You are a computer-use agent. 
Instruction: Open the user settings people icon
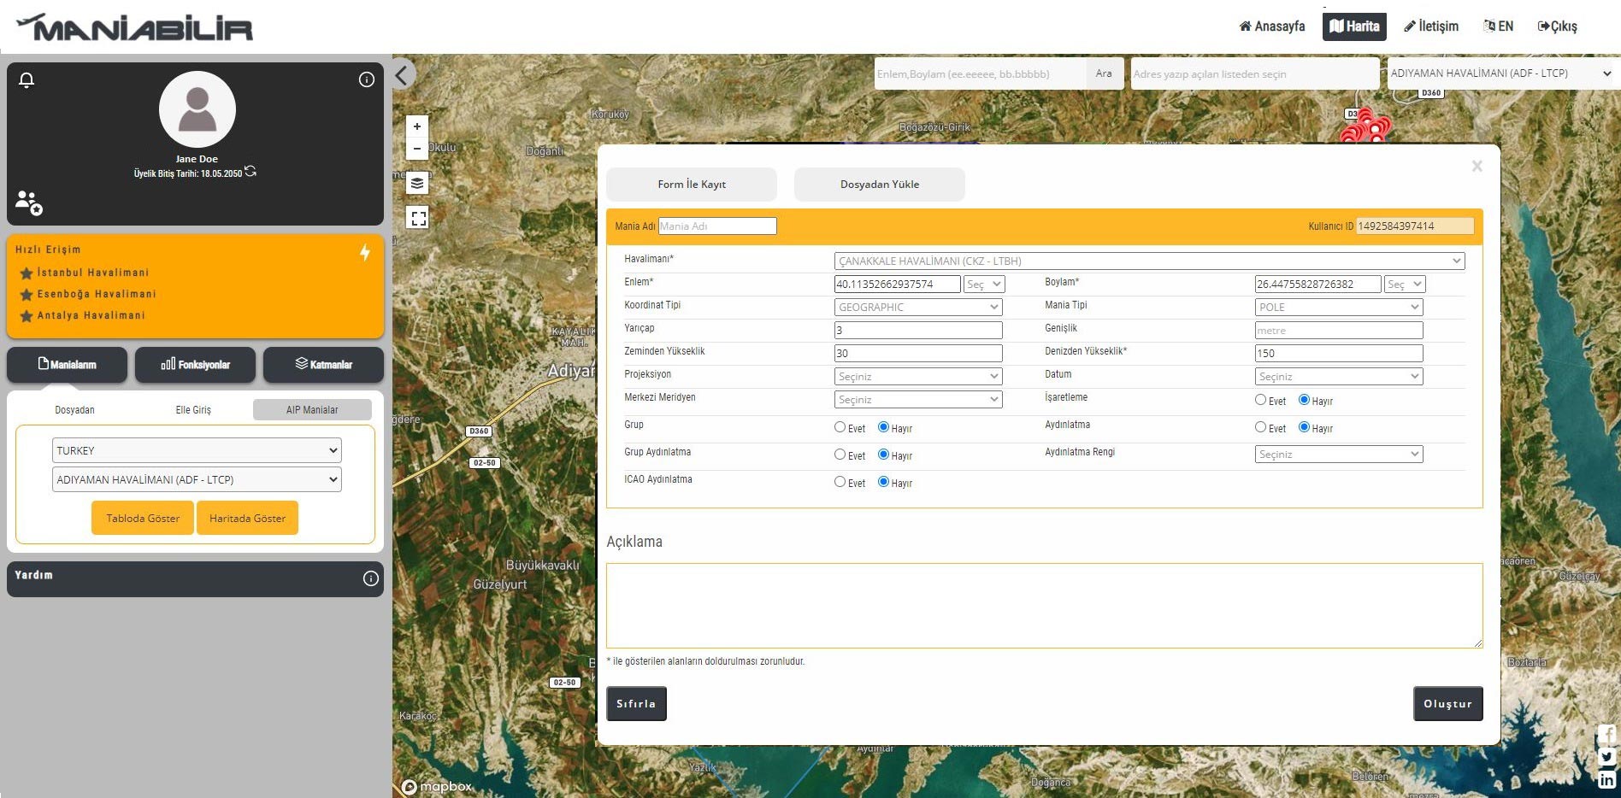coord(28,202)
